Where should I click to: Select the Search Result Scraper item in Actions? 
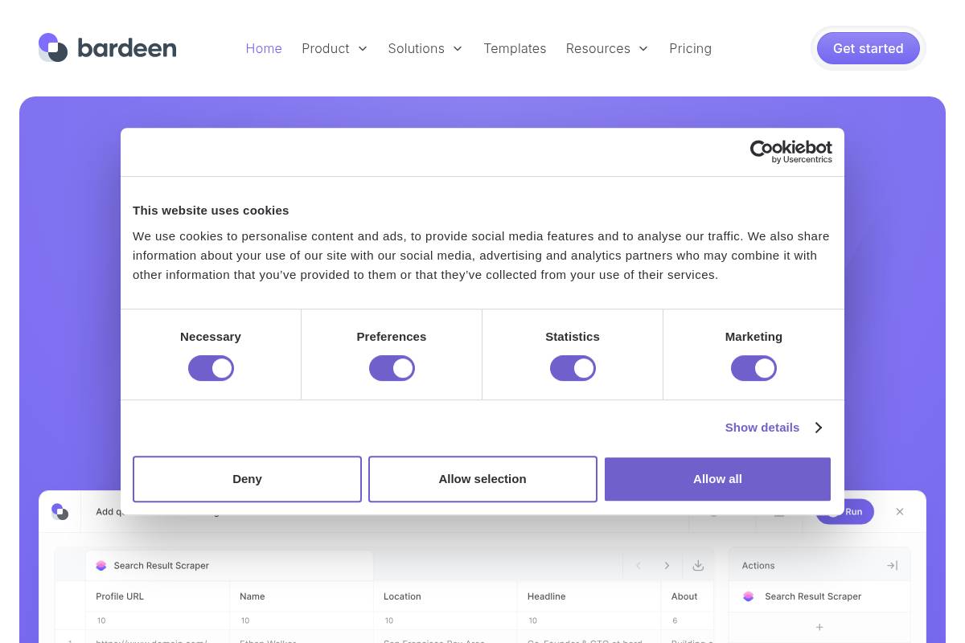click(819, 596)
